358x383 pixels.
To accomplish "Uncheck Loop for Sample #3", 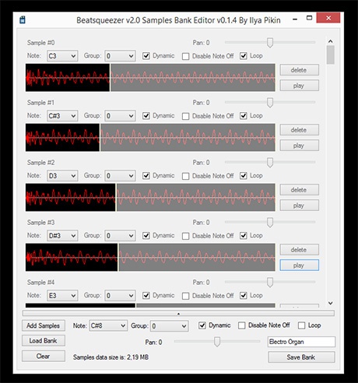I will (243, 236).
